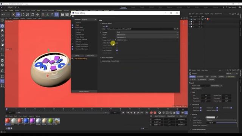Enable the Alpha Channel checkbox
Viewport: 242px width, 136px height.
pos(117,43)
